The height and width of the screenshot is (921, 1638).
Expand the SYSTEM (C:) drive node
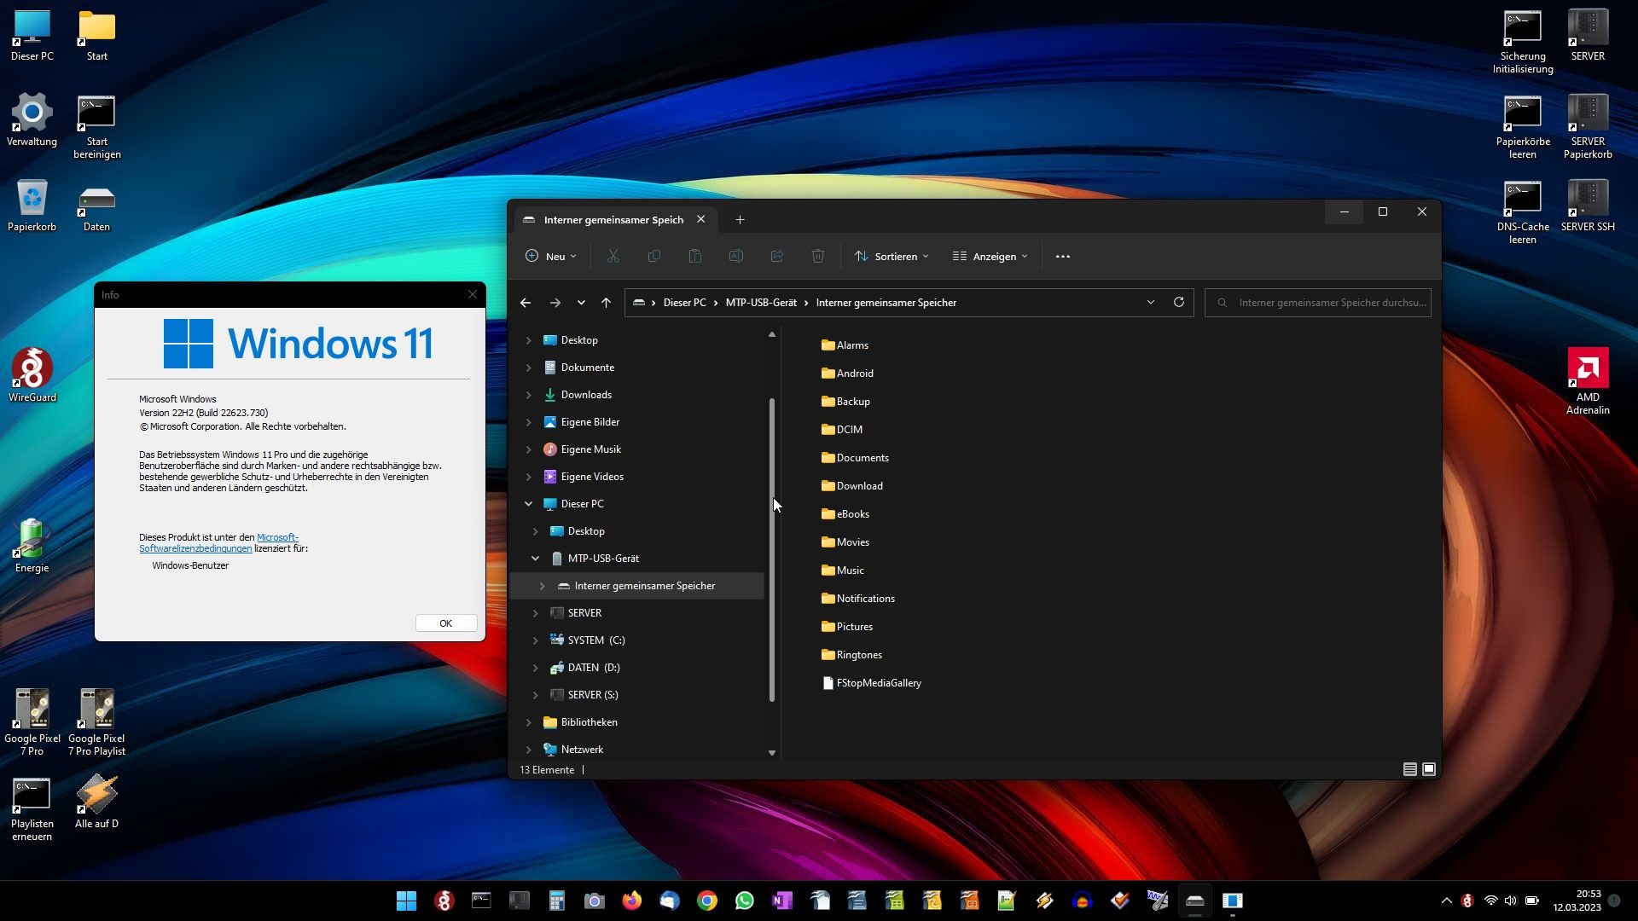click(536, 640)
